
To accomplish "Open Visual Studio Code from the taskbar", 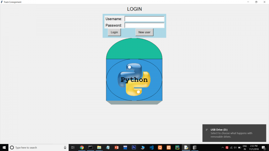I will [x=151, y=147].
